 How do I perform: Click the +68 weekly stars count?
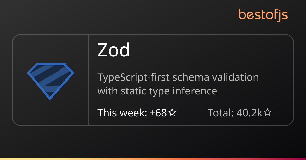coord(158,113)
